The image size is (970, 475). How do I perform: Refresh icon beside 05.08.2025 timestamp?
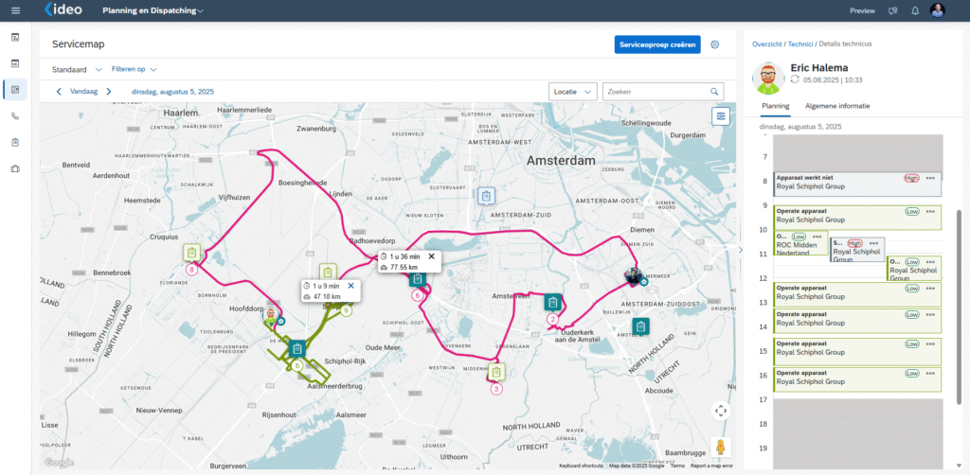tap(795, 80)
